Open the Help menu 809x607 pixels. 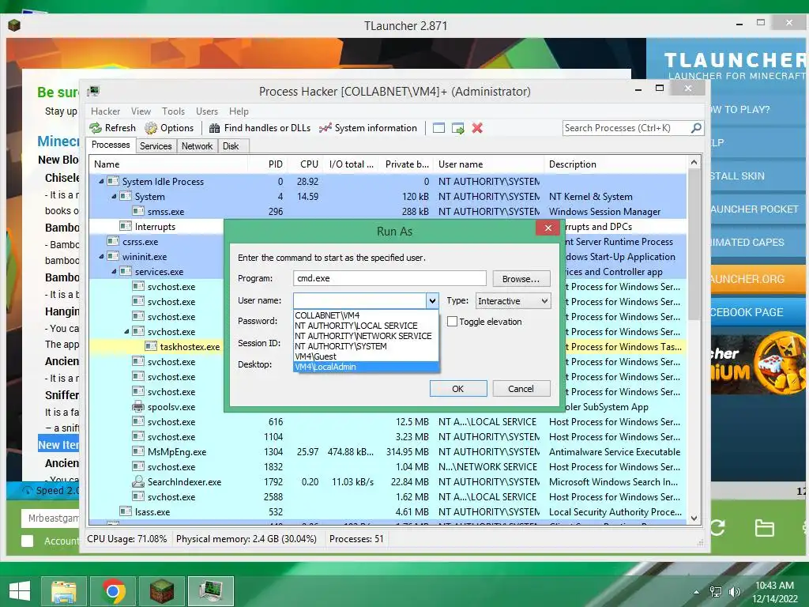pos(239,111)
